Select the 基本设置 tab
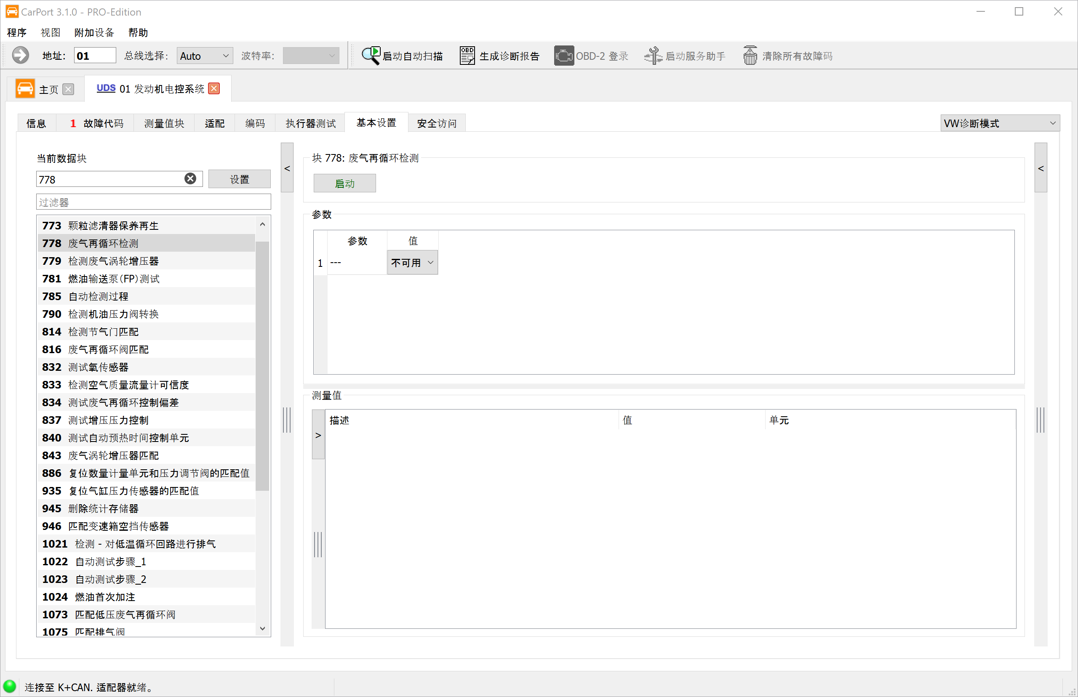Viewport: 1078px width, 697px height. tap(376, 122)
